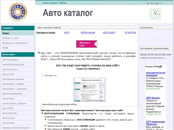The height and width of the screenshot is (130, 174).
Task: Click the bar chart statistics icon
Action: pos(157,3)
